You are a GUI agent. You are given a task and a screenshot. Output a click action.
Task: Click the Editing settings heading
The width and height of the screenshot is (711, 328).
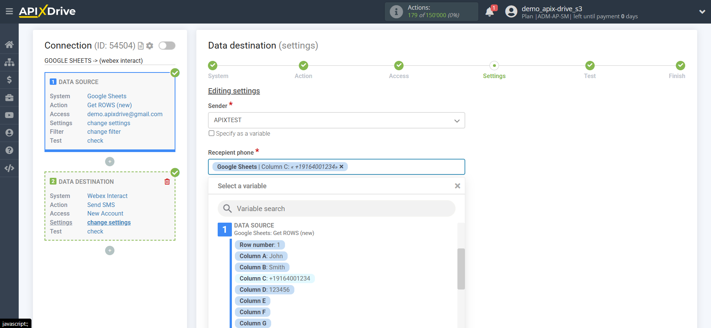pyautogui.click(x=234, y=91)
